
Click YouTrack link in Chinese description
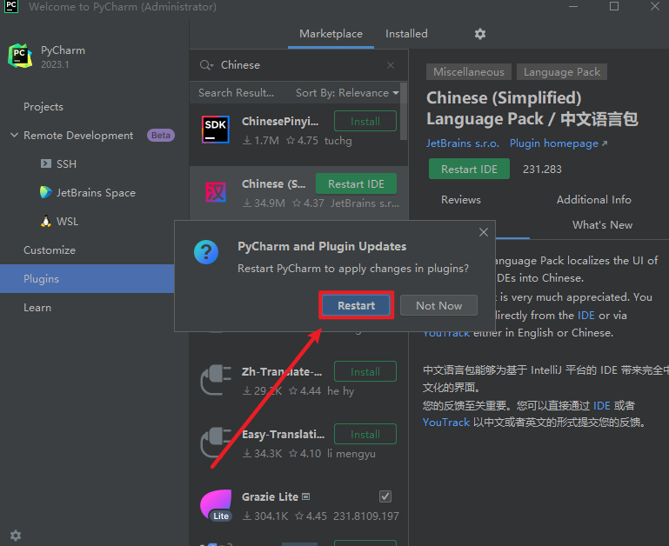pyautogui.click(x=446, y=423)
